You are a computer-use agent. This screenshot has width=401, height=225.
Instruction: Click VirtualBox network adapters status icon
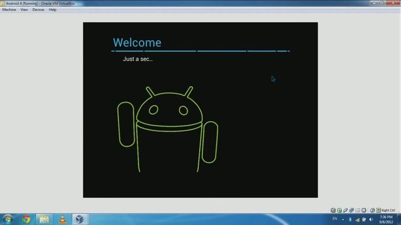click(352, 210)
